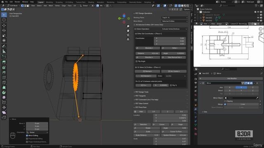Click the viewport pan hand icon
Image resolution: width=264 pixels, height=148 pixels.
coord(128,31)
